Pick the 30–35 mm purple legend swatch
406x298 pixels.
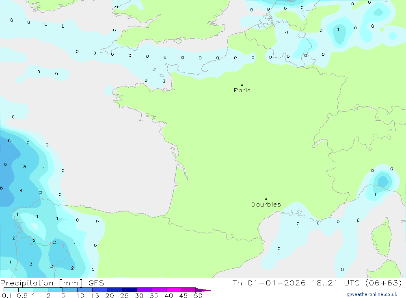coord(144,290)
